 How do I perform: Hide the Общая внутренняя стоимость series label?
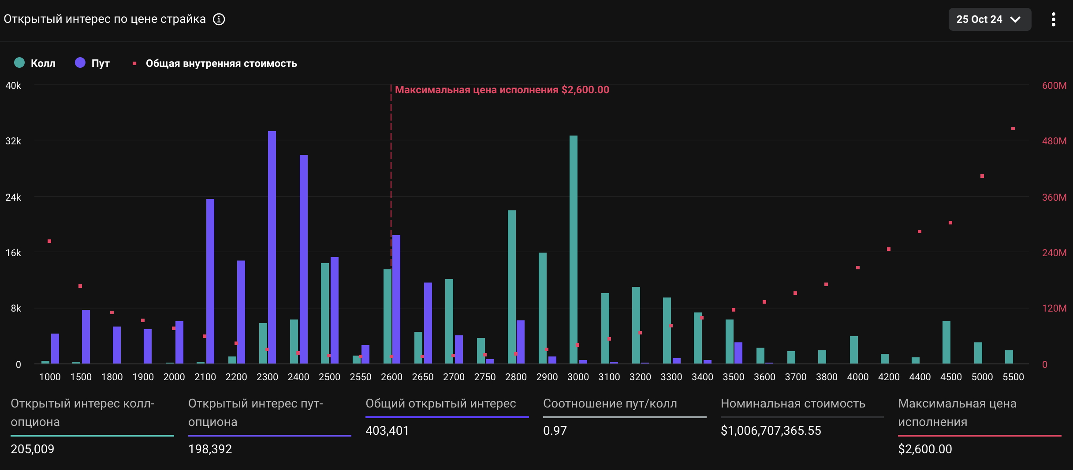(x=221, y=63)
